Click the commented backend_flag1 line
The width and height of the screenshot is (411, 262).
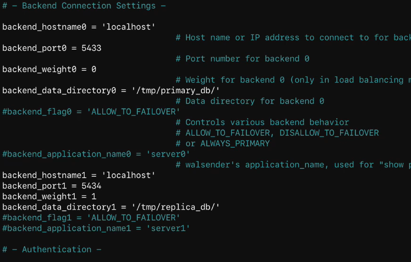91,218
